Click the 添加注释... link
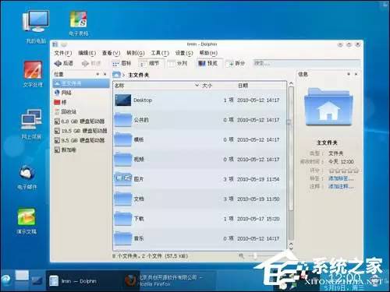This screenshot has height=292, width=390. (341, 186)
